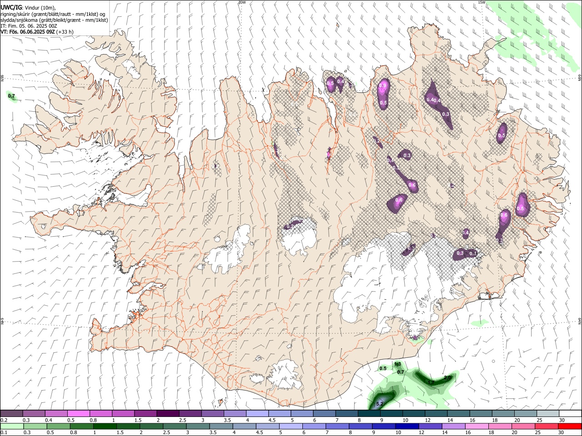This screenshot has height=436, width=582.
Task: Select the darkest green 1 swatch in lower scale
Action: (105, 426)
